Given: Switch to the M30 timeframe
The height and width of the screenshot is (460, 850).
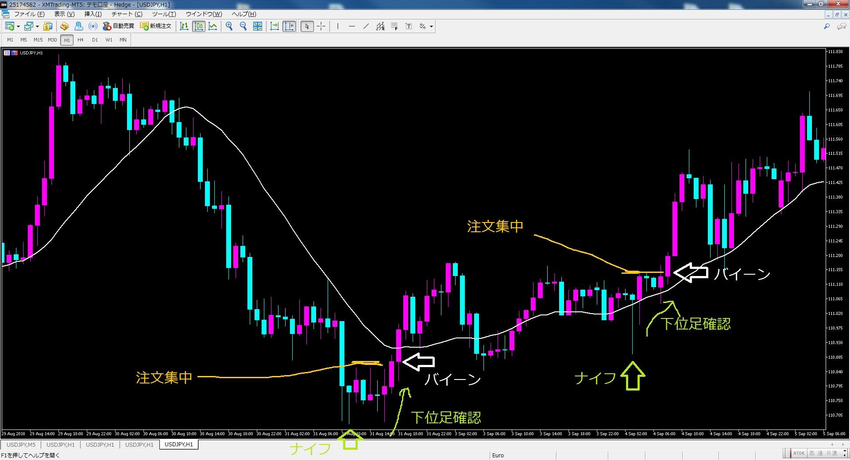Looking at the screenshot, I should [52, 40].
